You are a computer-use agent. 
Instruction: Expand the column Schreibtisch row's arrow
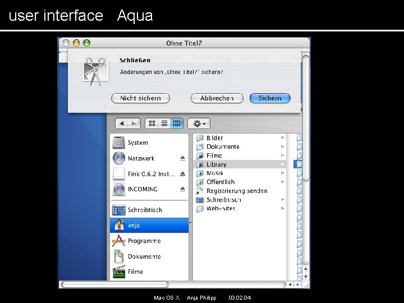282,200
